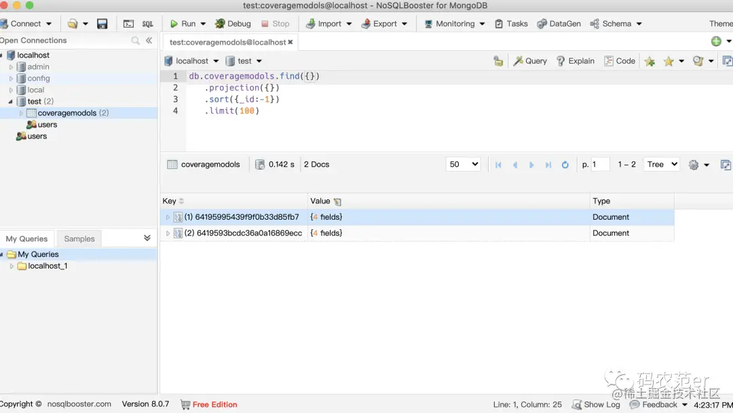Screen dimensions: 733x413
Task: Go to first results page
Action: (498, 165)
